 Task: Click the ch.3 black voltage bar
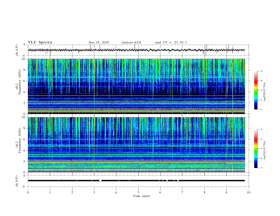click(x=136, y=181)
